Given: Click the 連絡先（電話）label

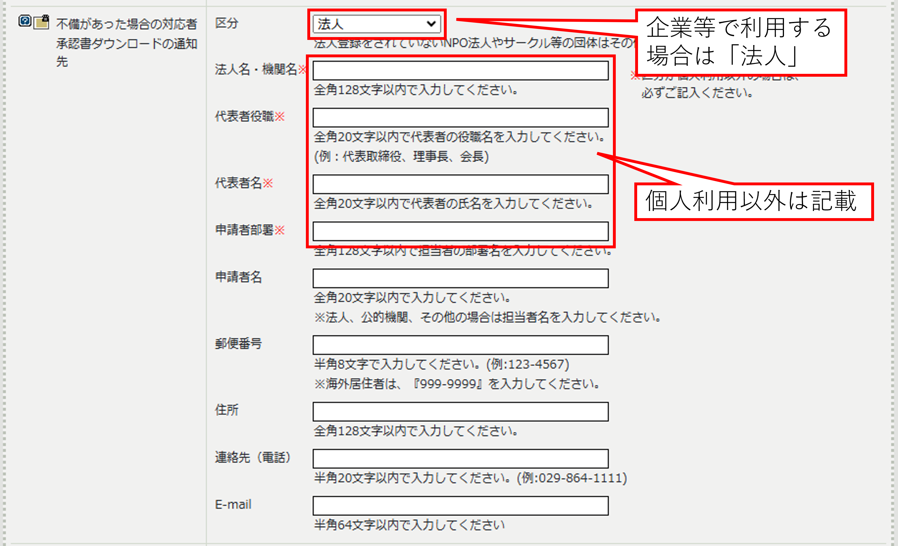Looking at the screenshot, I should (253, 457).
